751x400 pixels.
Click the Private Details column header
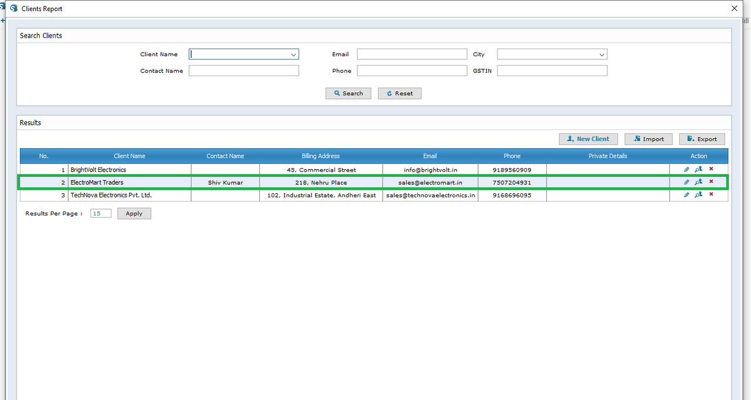608,156
